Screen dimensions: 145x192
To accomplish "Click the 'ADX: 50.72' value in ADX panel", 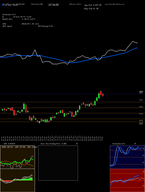I will pyautogui.click(x=7, y=147).
